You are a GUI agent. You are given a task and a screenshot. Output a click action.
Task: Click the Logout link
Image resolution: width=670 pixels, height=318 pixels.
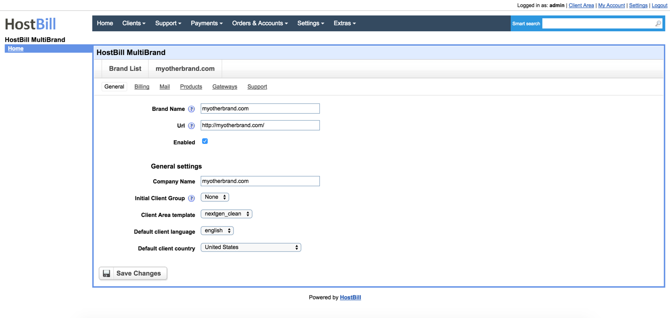[x=659, y=5]
